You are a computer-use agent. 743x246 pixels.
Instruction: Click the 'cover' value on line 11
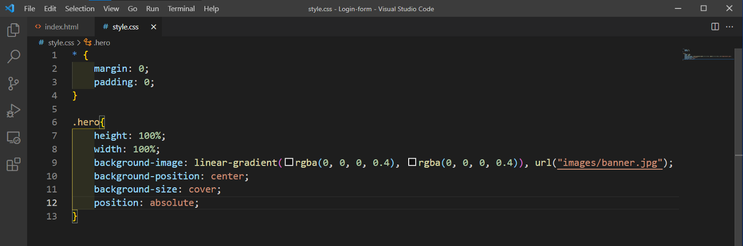click(x=202, y=189)
